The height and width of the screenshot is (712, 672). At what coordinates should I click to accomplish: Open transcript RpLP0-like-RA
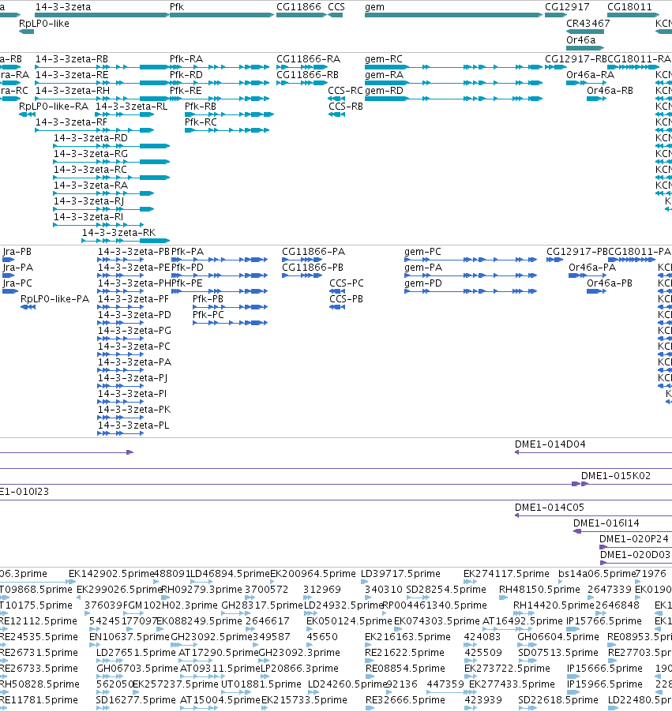pos(54,107)
